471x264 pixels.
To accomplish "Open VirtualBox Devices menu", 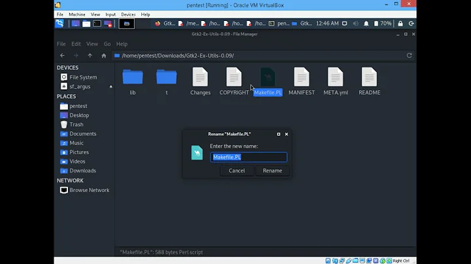I will pyautogui.click(x=128, y=14).
